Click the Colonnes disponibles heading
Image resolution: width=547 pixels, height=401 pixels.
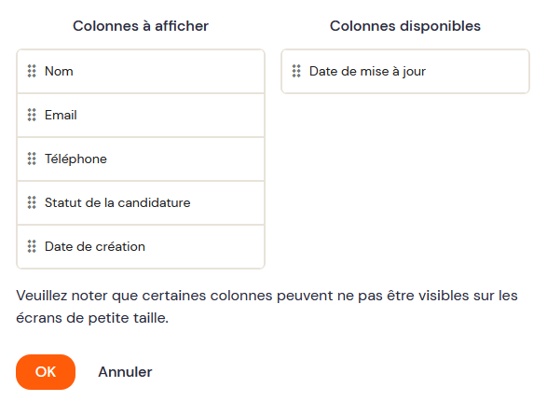click(x=405, y=26)
